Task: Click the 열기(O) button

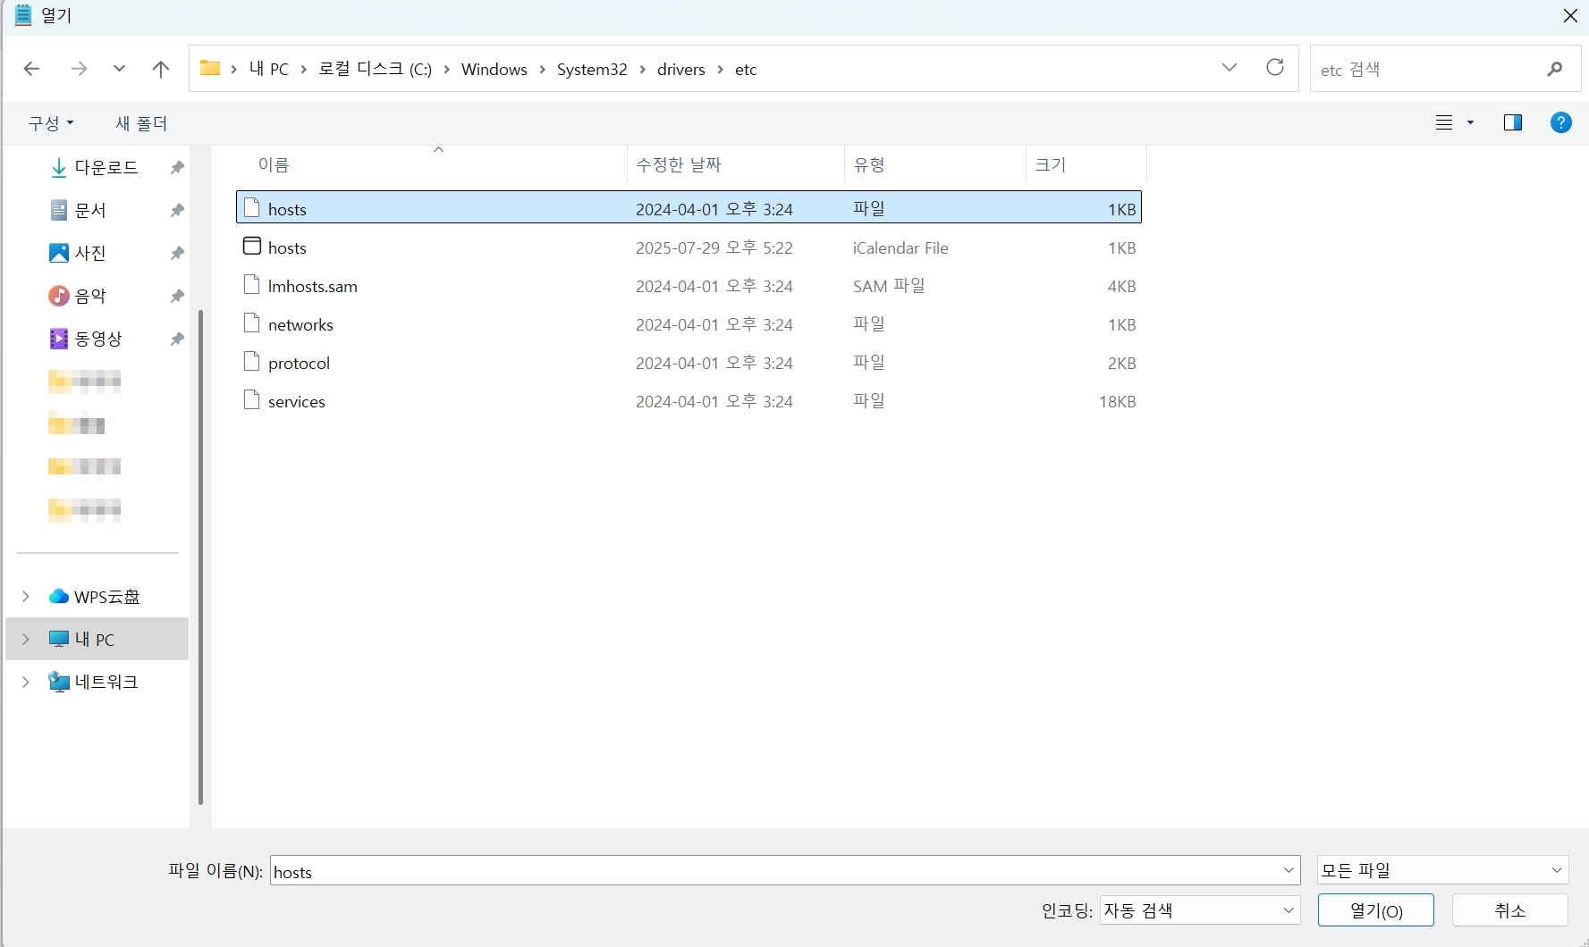Action: pyautogui.click(x=1376, y=910)
